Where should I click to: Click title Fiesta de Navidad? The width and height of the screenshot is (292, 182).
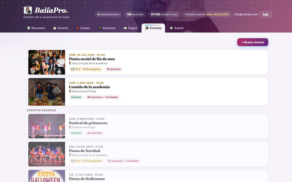coord(84,151)
